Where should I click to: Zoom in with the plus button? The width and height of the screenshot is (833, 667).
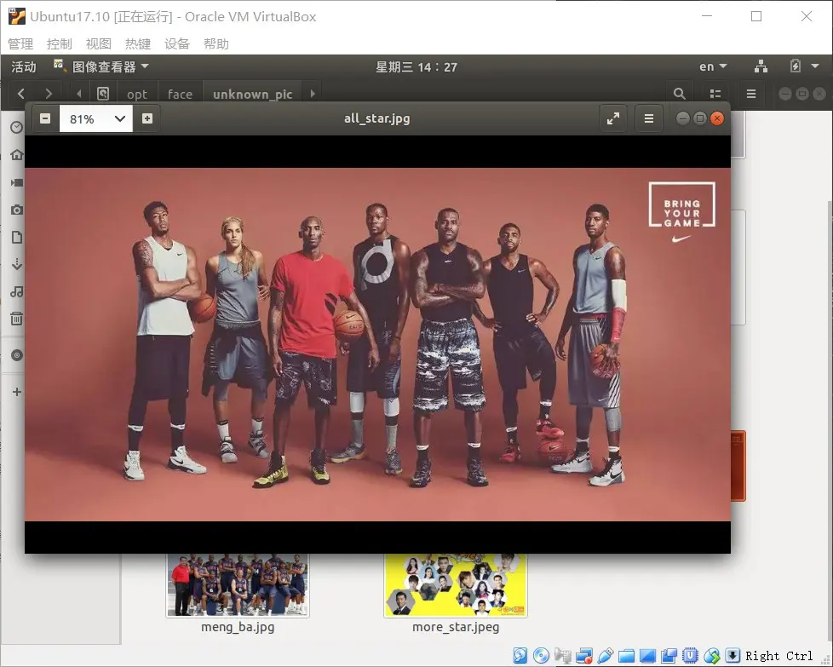[147, 118]
